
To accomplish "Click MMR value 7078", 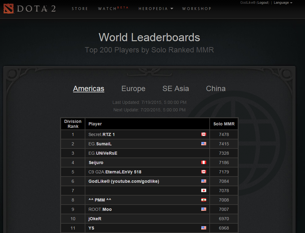I will pyautogui.click(x=224, y=191).
